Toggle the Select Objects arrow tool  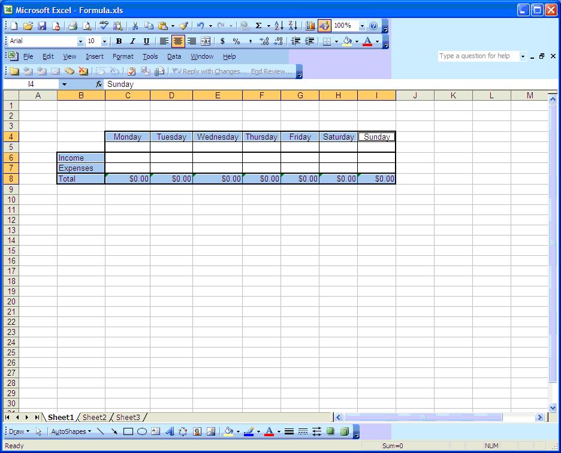click(x=38, y=431)
